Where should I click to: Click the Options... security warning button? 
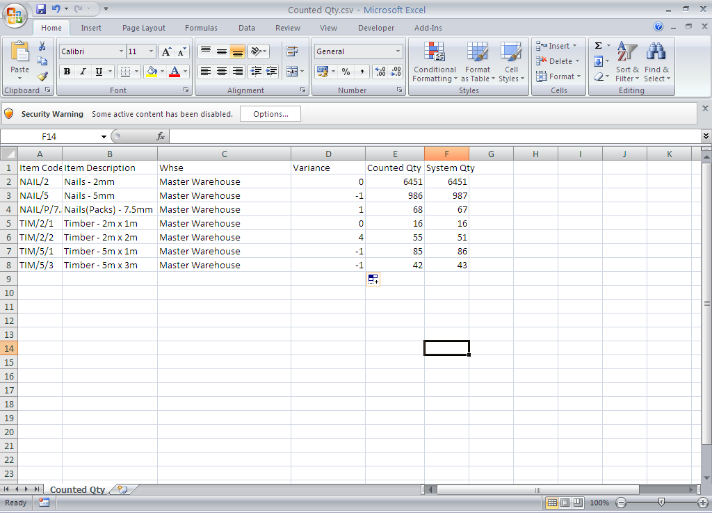click(270, 114)
